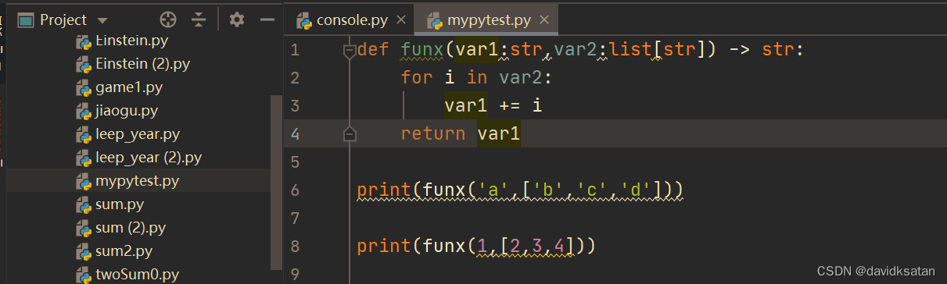Close the console.py tab
Screen dimensions: 947x284
tap(402, 20)
